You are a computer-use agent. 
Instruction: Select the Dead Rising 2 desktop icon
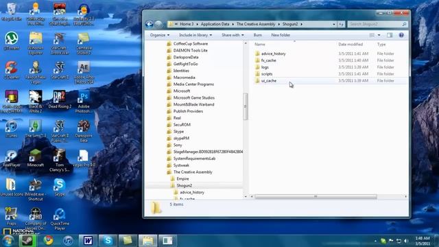(x=60, y=99)
